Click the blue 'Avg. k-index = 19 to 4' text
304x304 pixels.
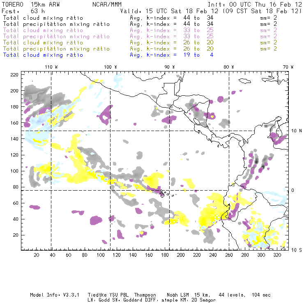(172, 55)
